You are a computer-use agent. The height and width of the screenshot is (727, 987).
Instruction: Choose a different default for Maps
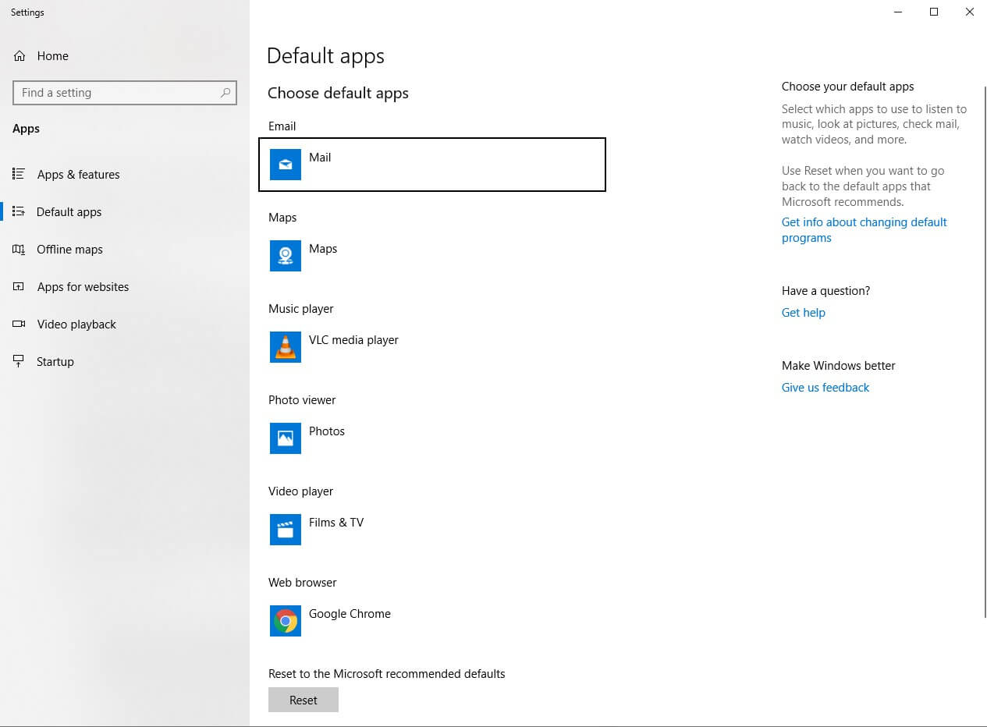point(432,256)
